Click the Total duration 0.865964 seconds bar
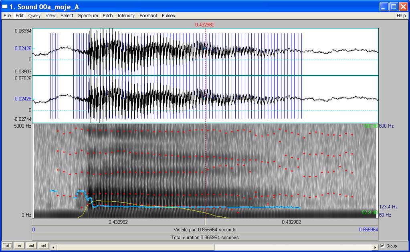 point(205,237)
